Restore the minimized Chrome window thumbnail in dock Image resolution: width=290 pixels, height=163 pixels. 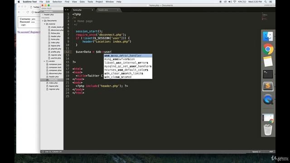point(268,118)
